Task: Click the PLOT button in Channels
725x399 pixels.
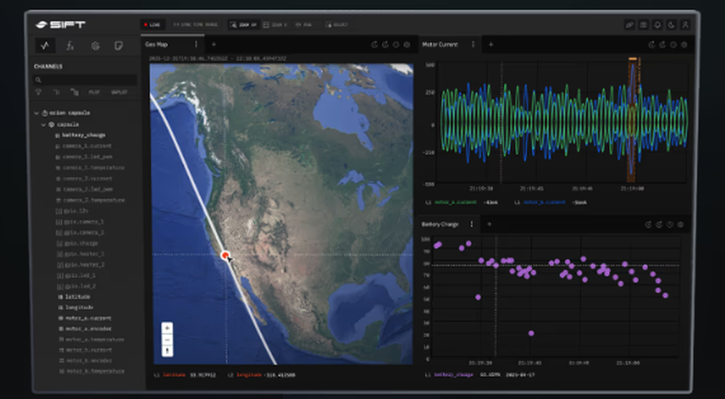Action: pyautogui.click(x=94, y=93)
